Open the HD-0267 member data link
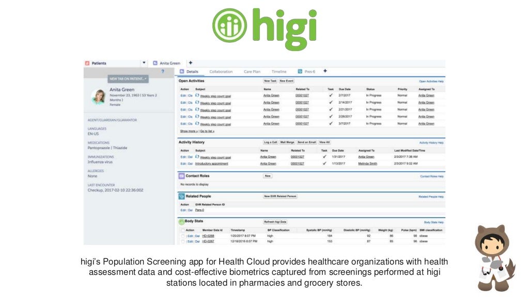Image resolution: width=529 pixels, height=297 pixels. pos(208,241)
